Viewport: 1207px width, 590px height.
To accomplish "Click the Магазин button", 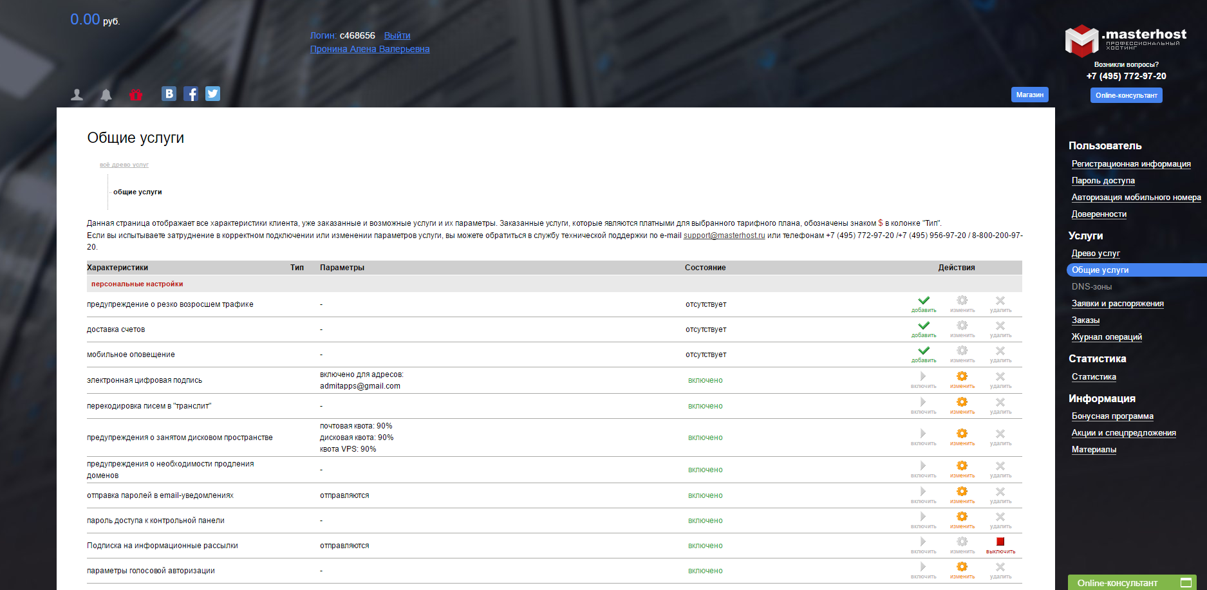I will (1029, 95).
